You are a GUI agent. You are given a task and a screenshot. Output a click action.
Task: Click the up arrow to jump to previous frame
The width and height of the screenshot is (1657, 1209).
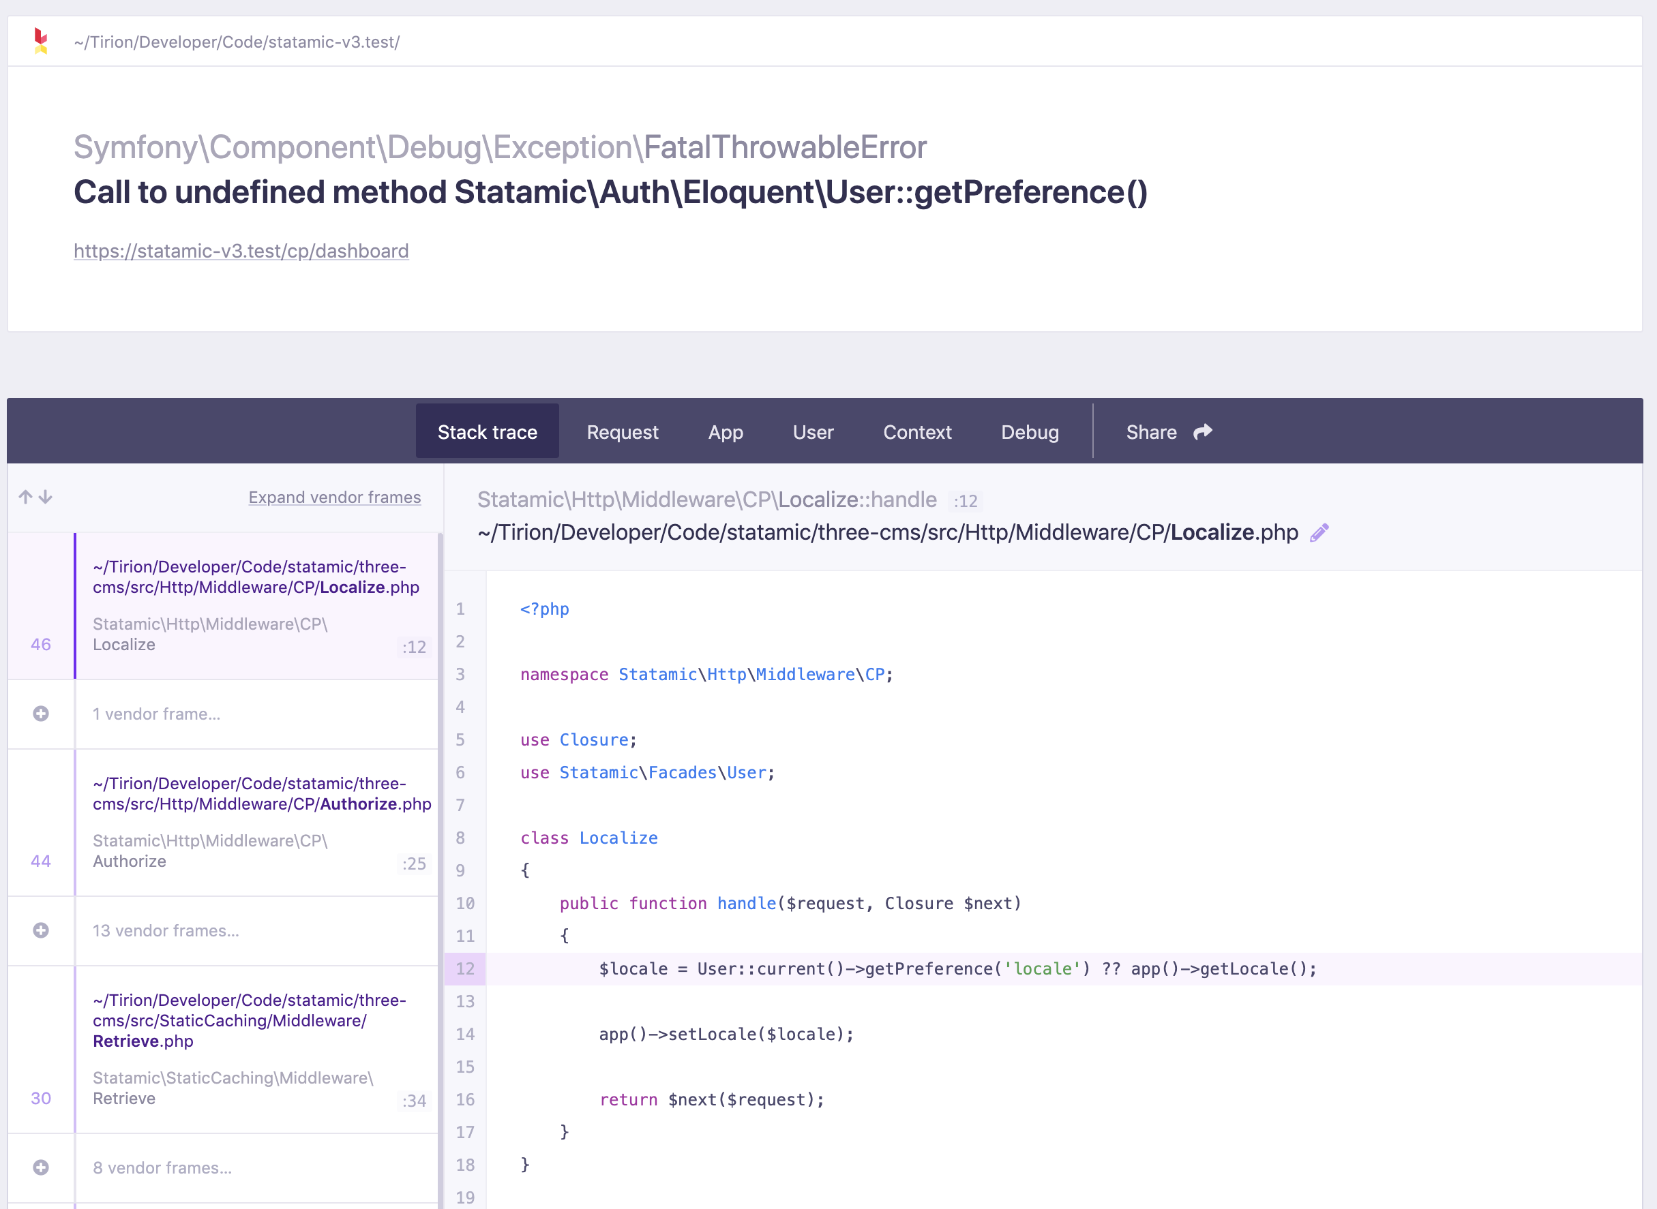25,497
